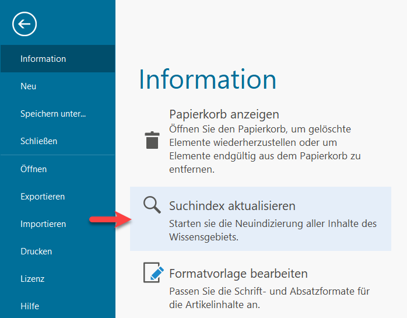Image resolution: width=407 pixels, height=318 pixels.
Task: Open the Lizenz page in sidebar
Action: click(33, 279)
